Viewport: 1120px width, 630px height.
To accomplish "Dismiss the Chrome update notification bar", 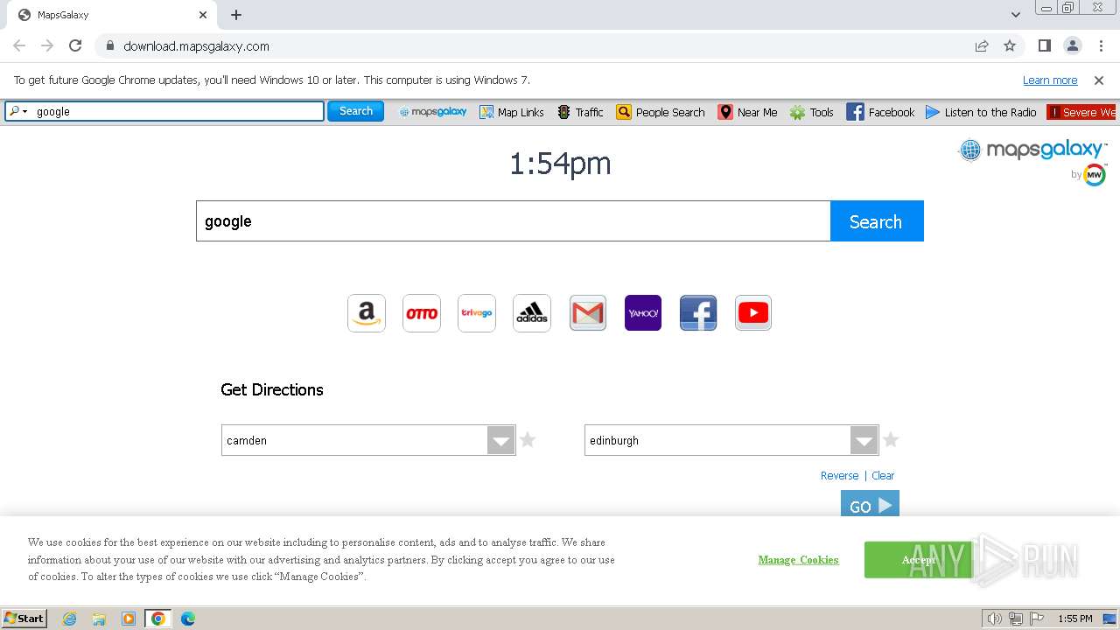I will (x=1099, y=80).
